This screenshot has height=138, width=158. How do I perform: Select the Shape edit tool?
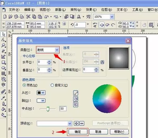coord(3,40)
